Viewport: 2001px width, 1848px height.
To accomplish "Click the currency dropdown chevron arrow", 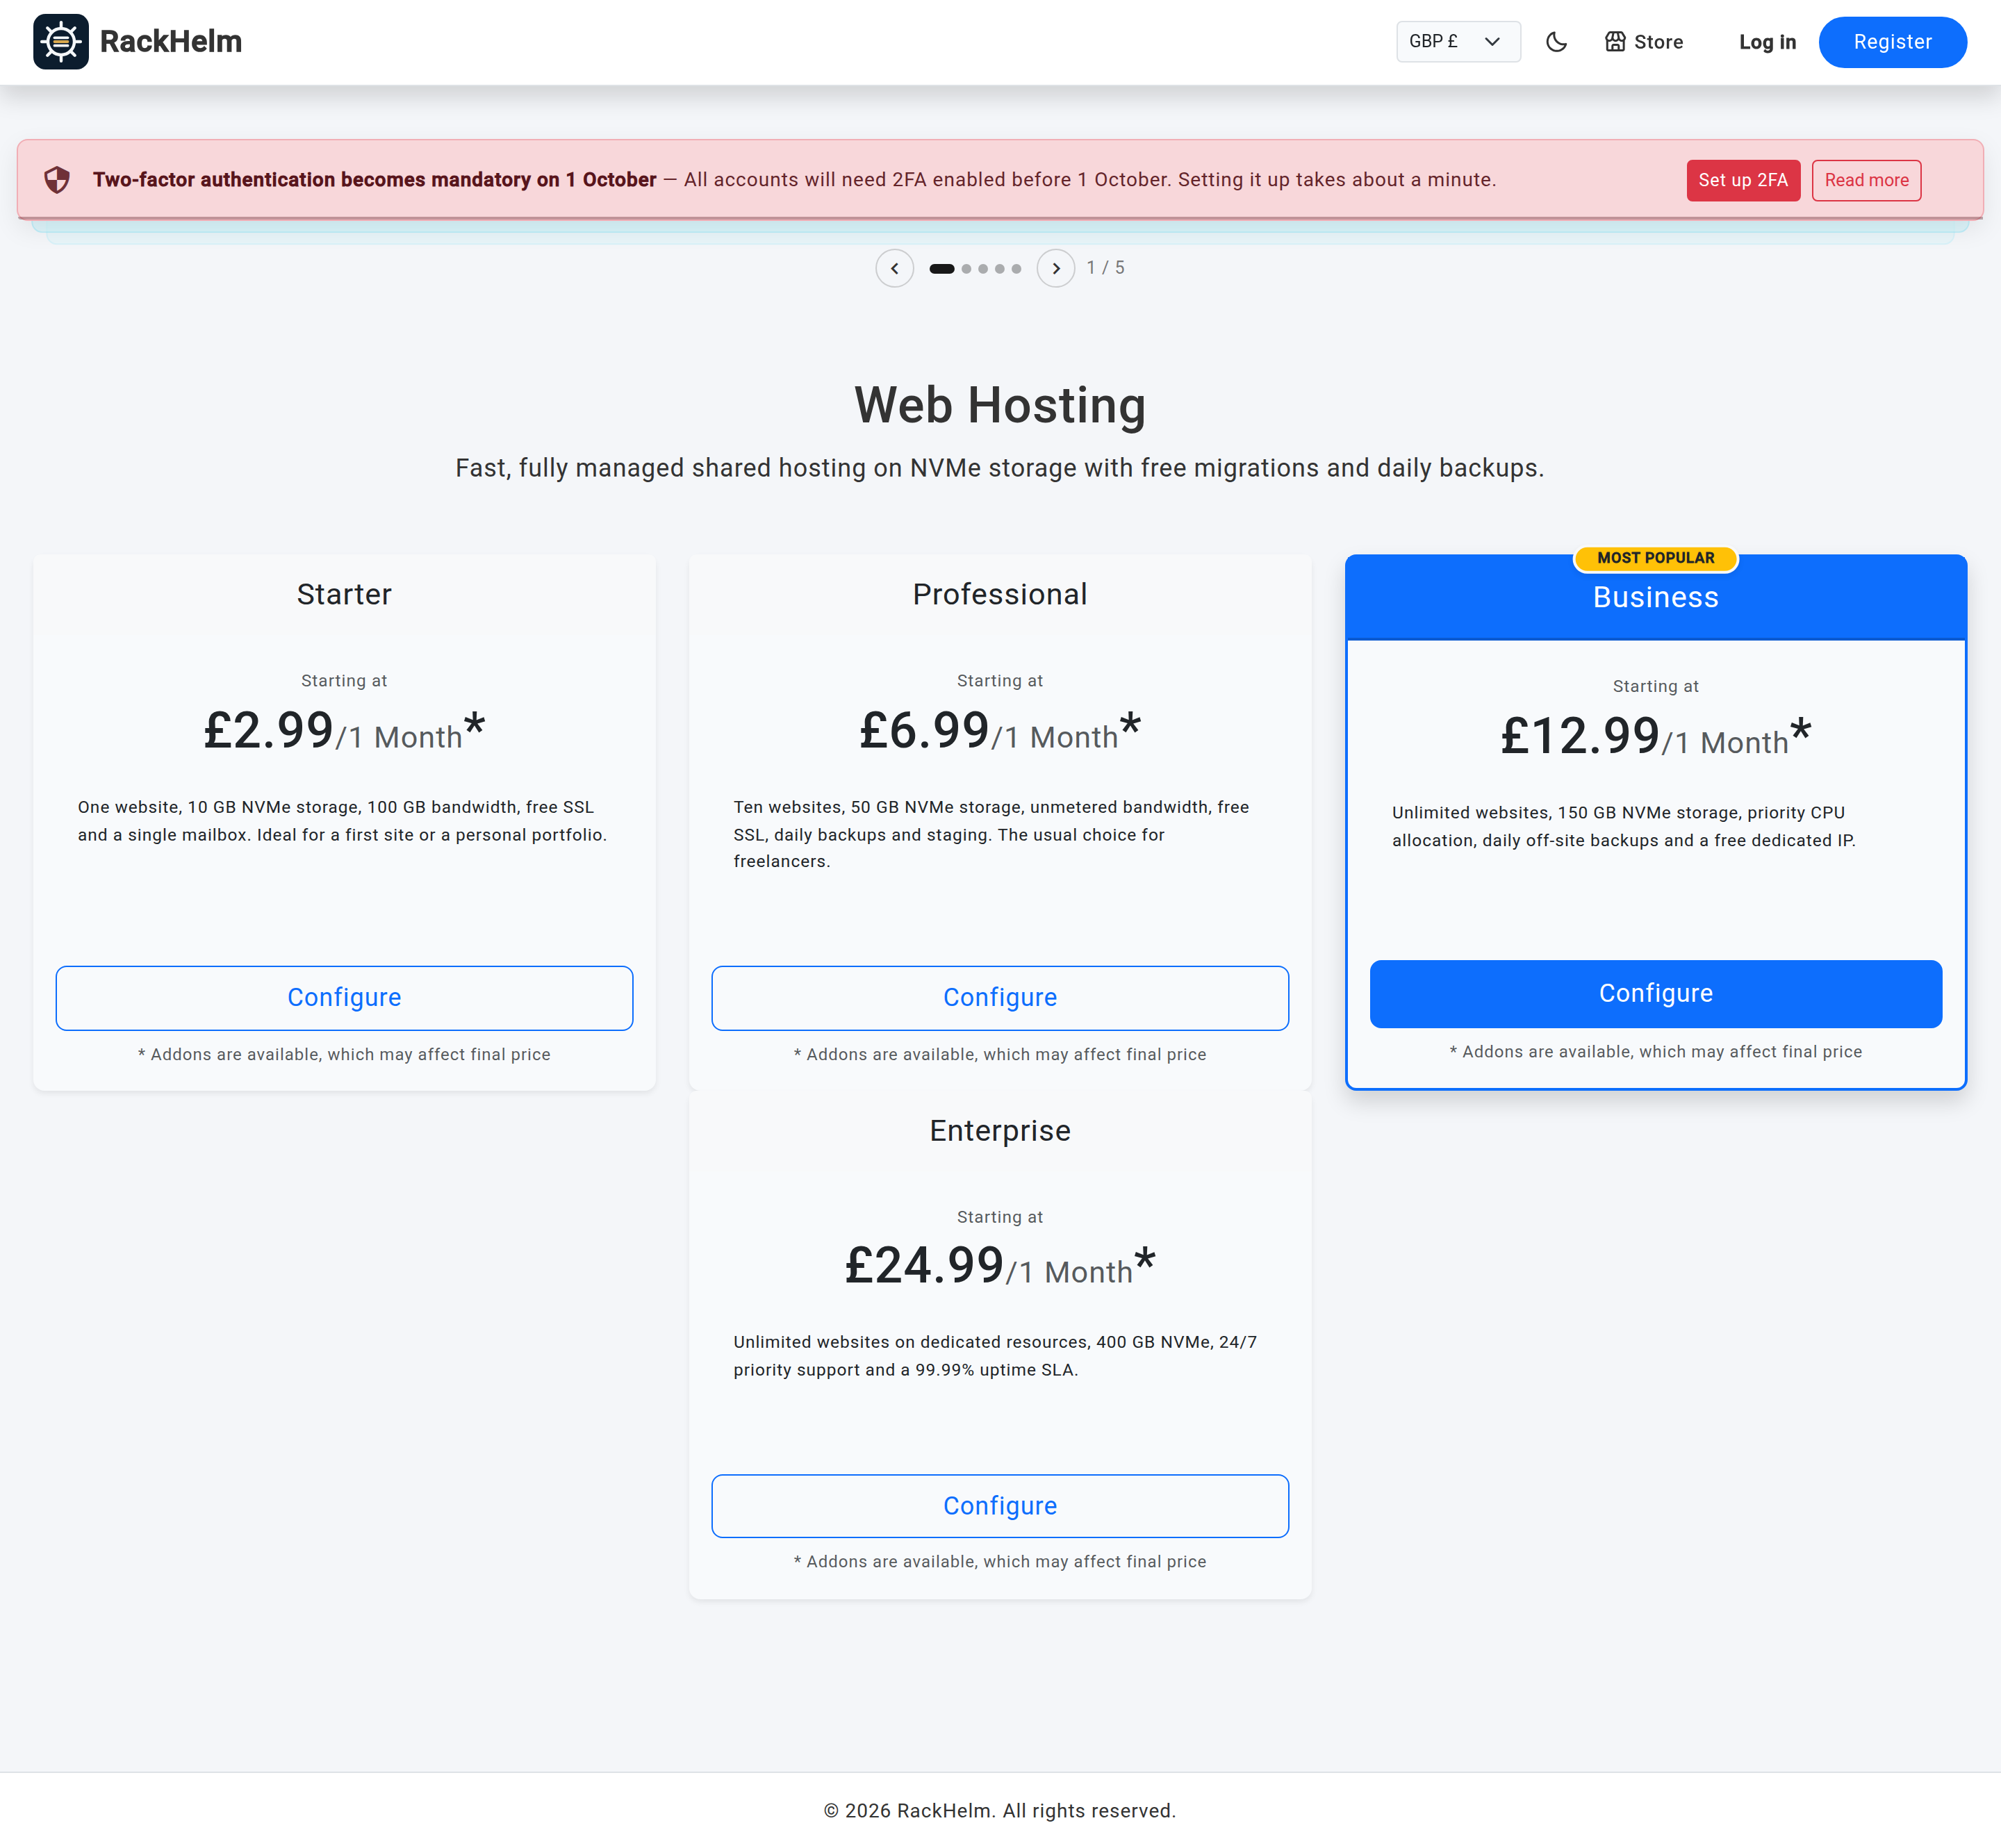I will [x=1492, y=42].
